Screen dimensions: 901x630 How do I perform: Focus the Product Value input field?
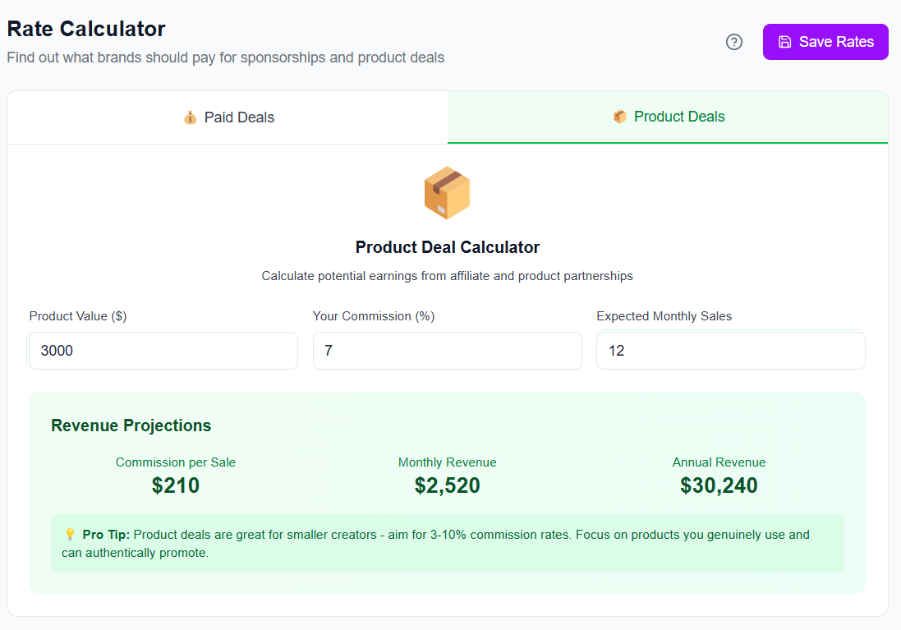tap(163, 351)
